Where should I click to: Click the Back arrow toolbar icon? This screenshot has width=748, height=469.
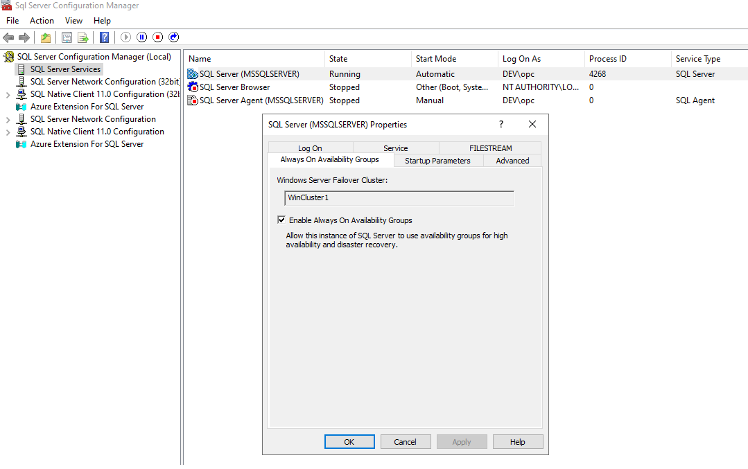click(x=8, y=37)
